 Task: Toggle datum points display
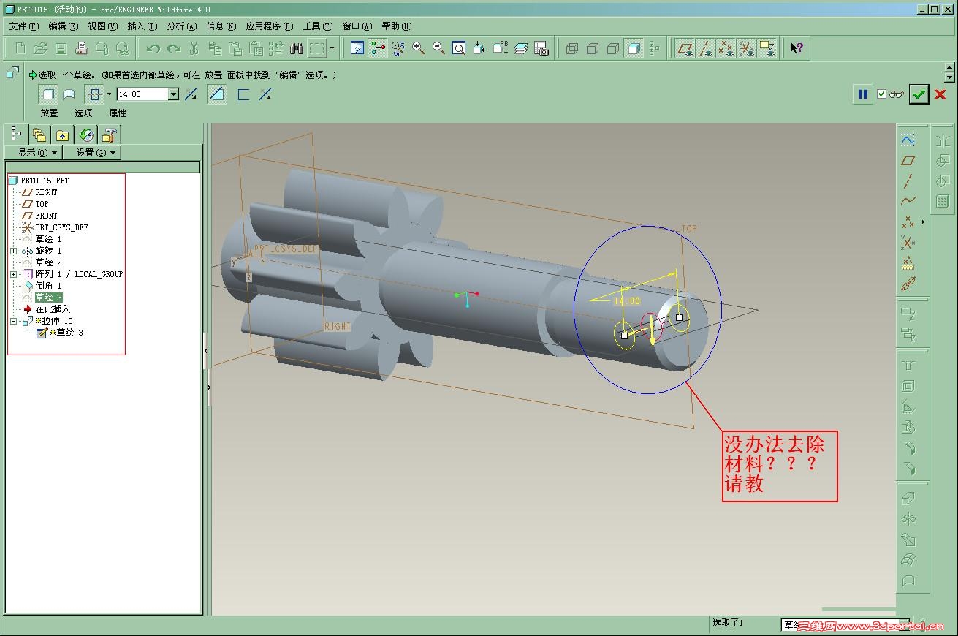(726, 48)
